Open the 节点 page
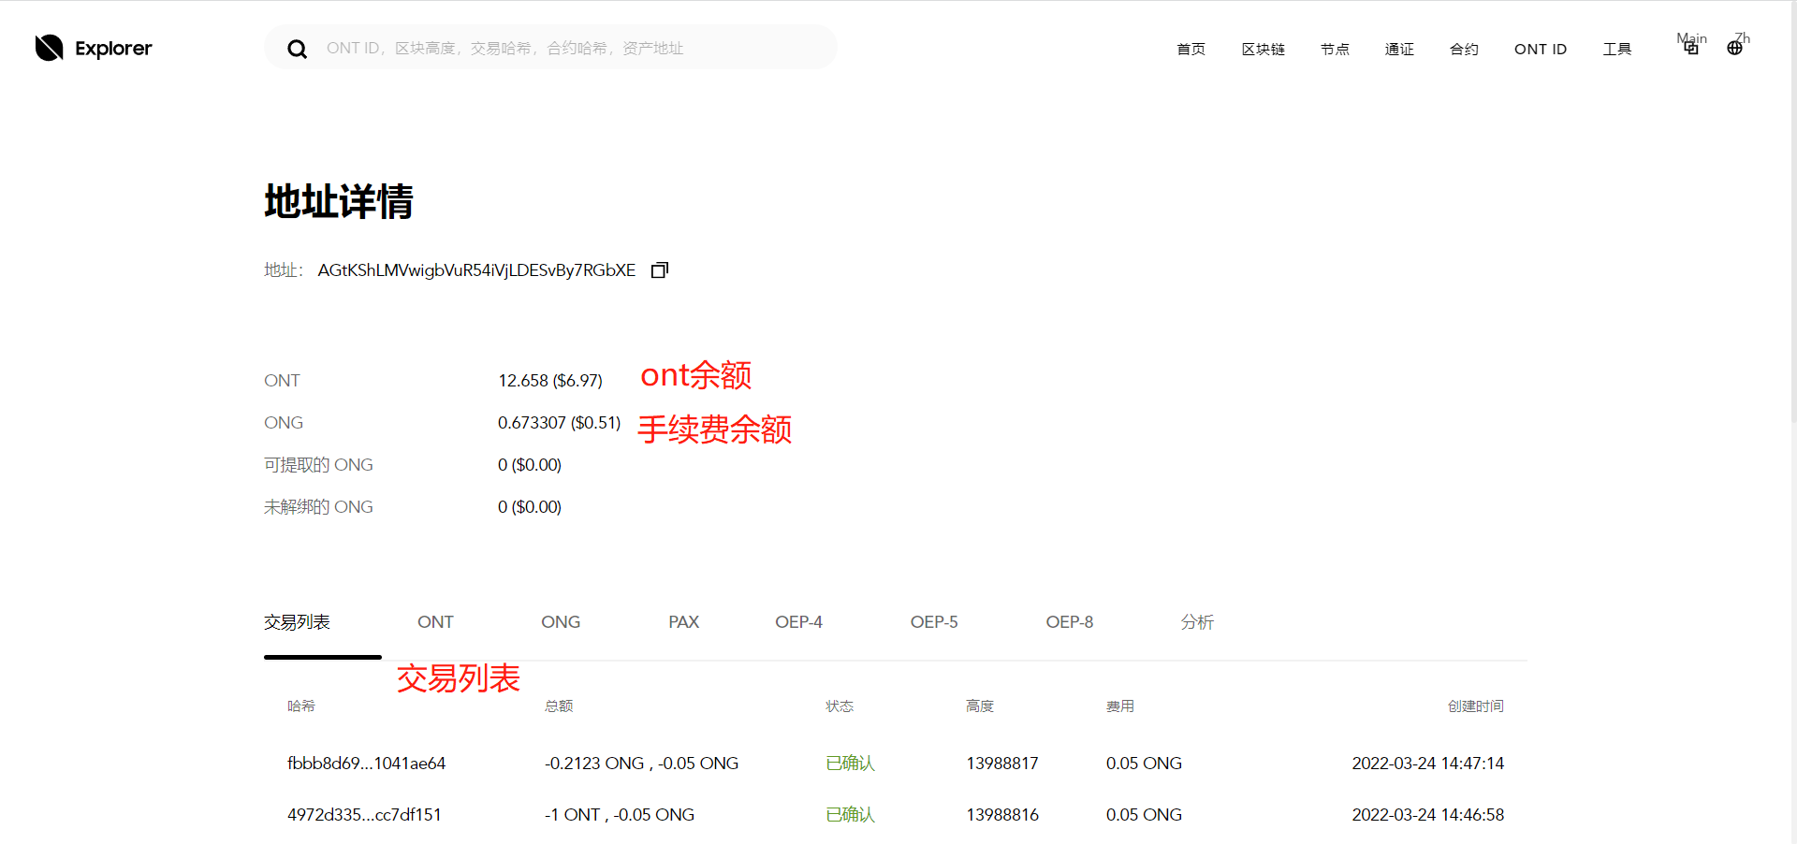Viewport: 1797px width, 844px height. coord(1335,49)
